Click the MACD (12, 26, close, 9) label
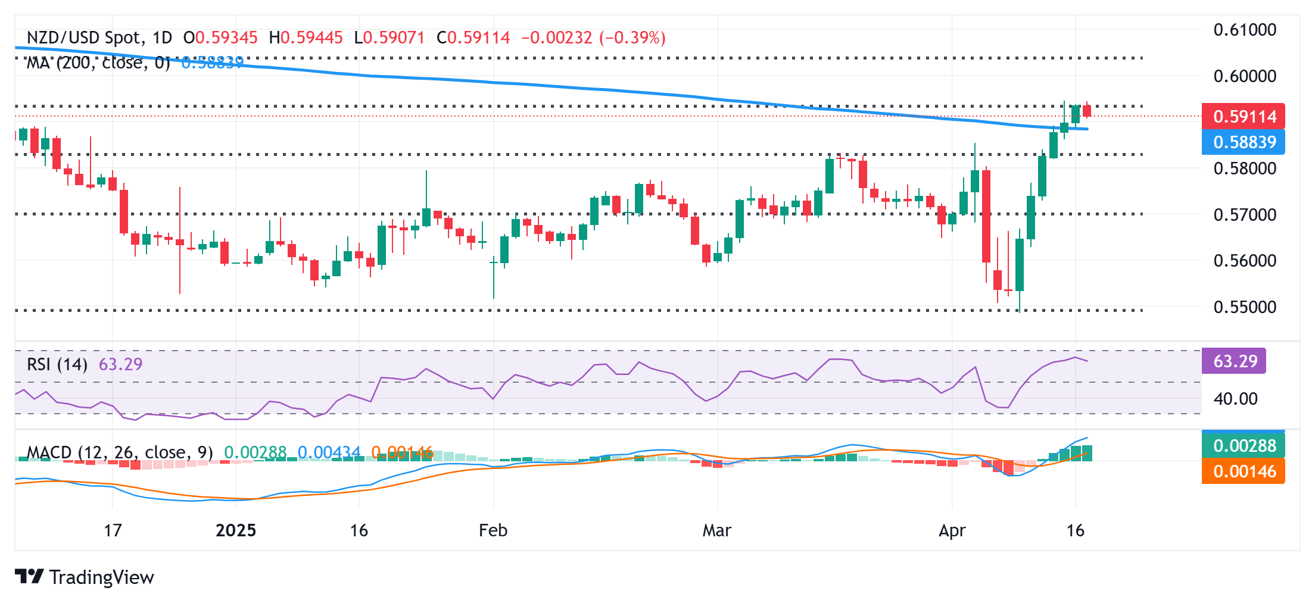The height and width of the screenshot is (603, 1315). (120, 452)
